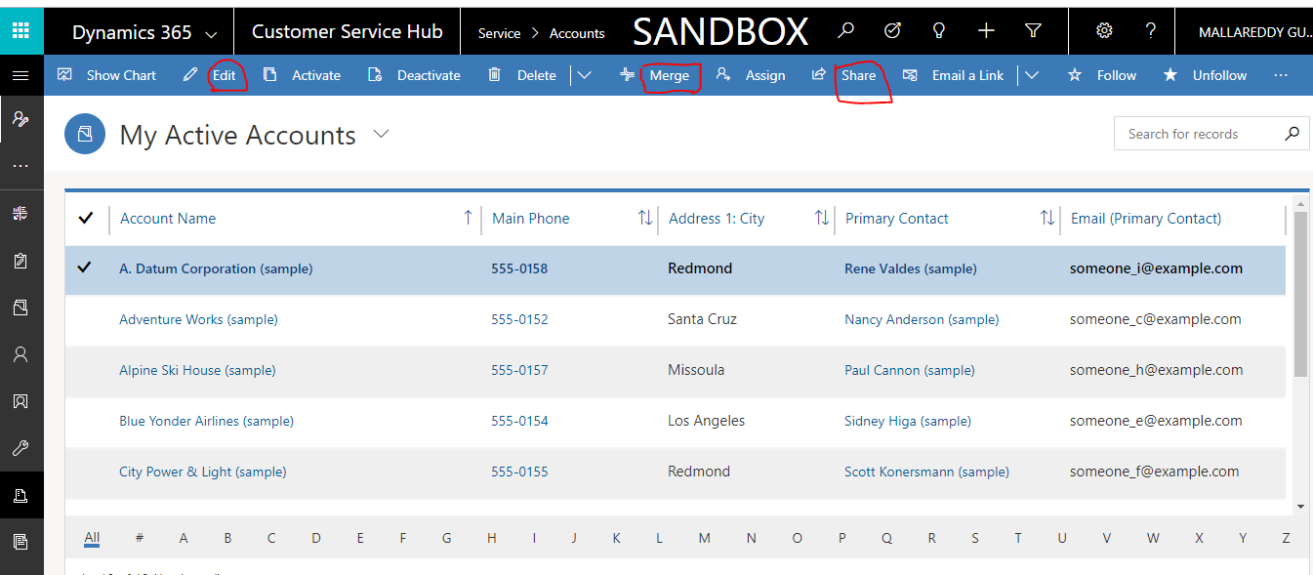Toggle the hamburger navigation menu
Image resolution: width=1313 pixels, height=575 pixels.
(x=21, y=75)
